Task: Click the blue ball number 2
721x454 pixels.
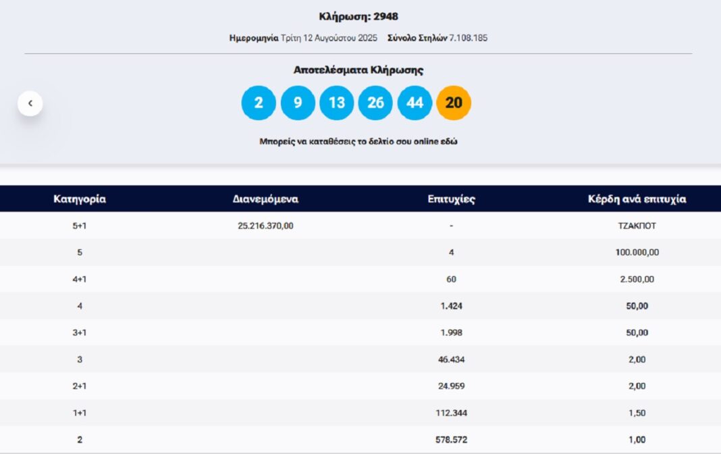Action: click(259, 103)
